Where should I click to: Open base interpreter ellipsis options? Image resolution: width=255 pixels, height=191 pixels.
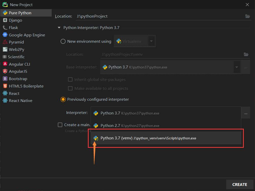click(x=246, y=67)
